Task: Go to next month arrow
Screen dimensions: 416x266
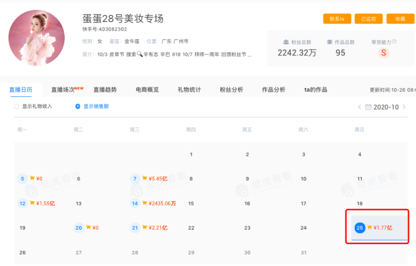Action: click(x=404, y=107)
